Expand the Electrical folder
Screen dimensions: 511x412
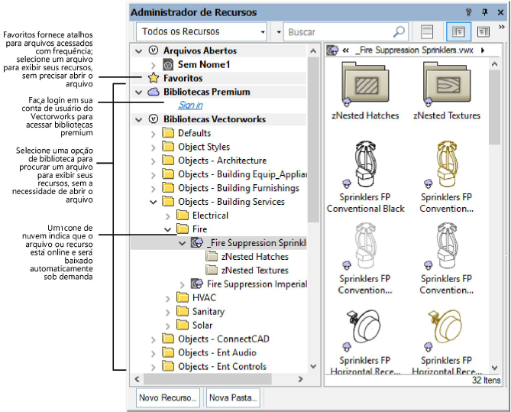point(167,216)
